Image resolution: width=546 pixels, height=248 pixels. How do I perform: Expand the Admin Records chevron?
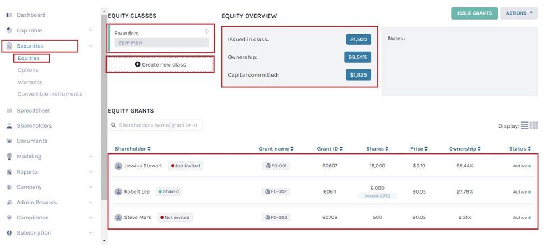[x=91, y=203]
